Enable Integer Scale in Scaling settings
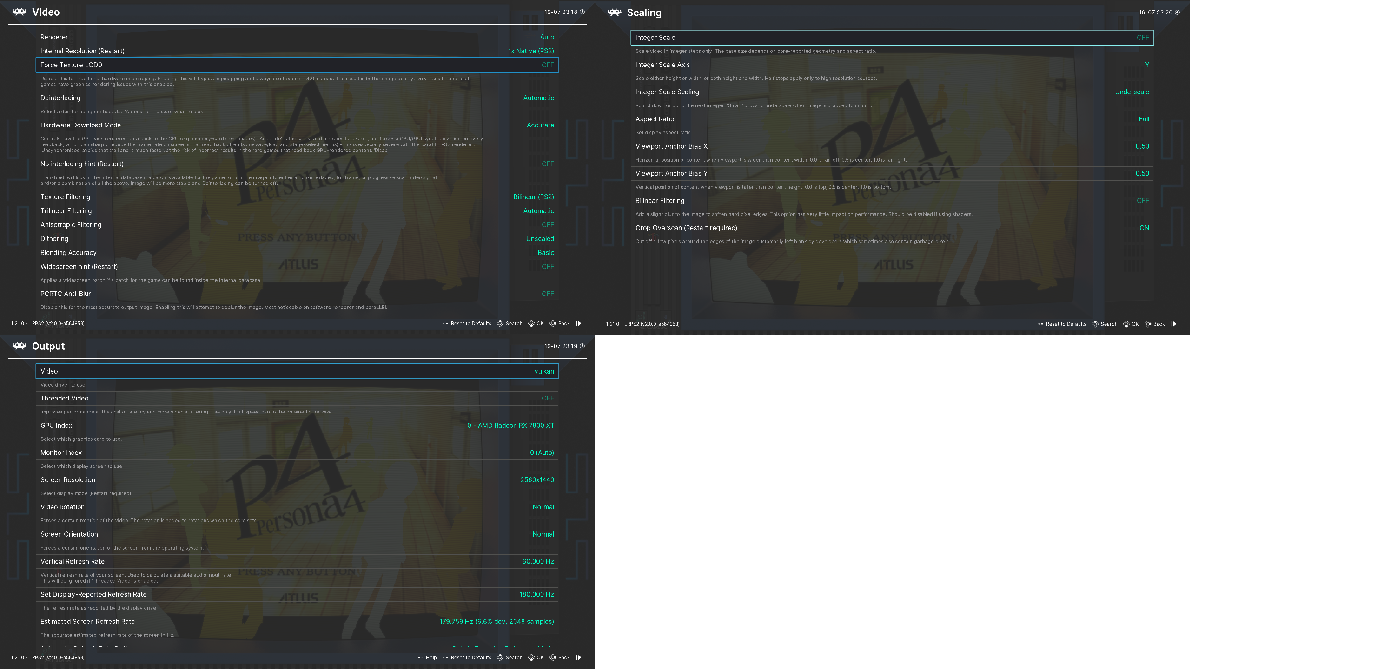The width and height of the screenshot is (1377, 669). point(892,38)
